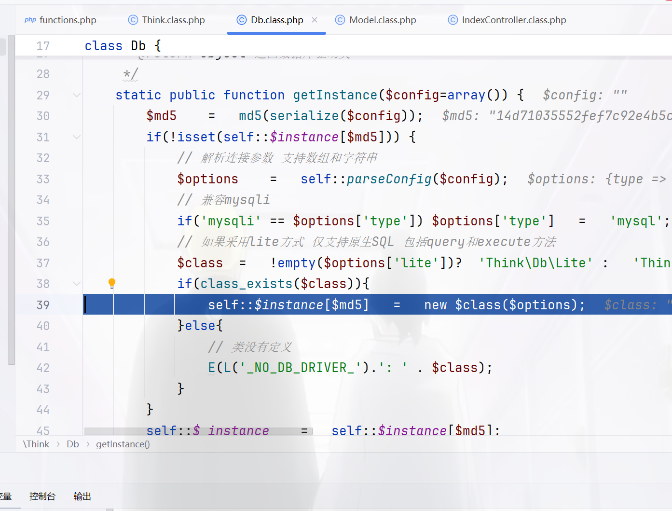This screenshot has width=672, height=511.
Task: Close the Db.class.php editor tab
Action: click(315, 20)
